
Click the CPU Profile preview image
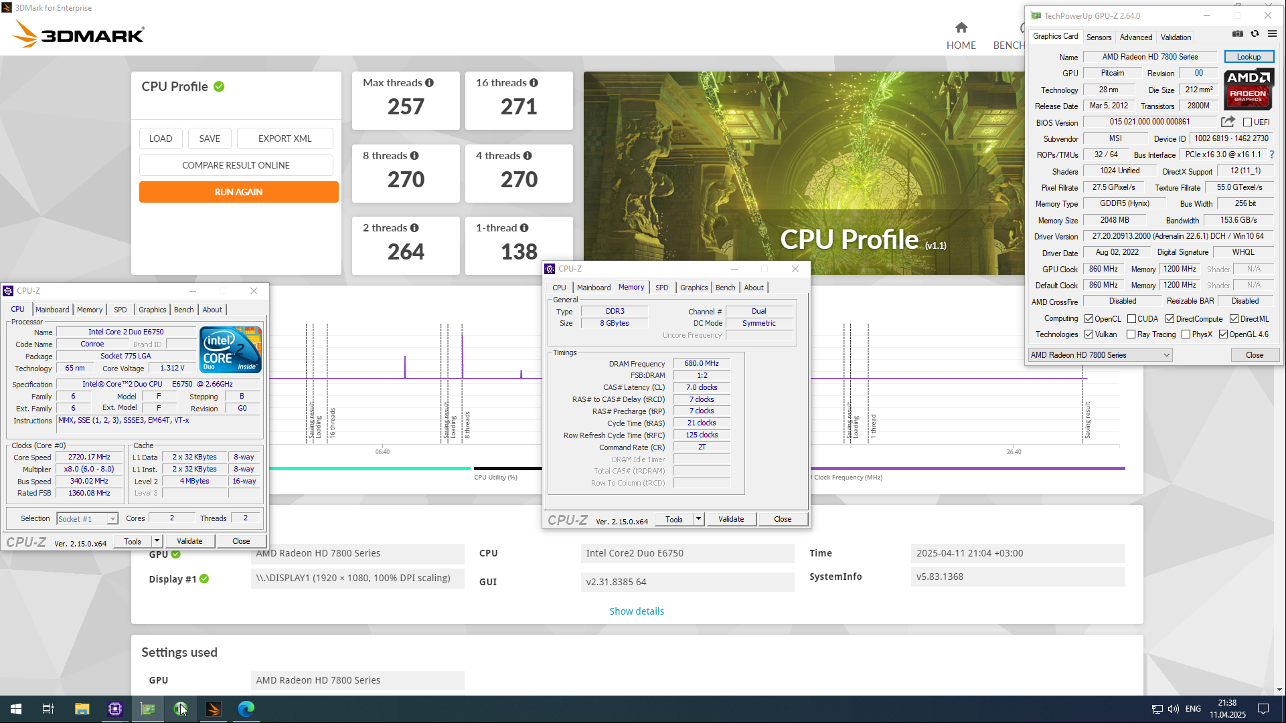[x=804, y=173]
